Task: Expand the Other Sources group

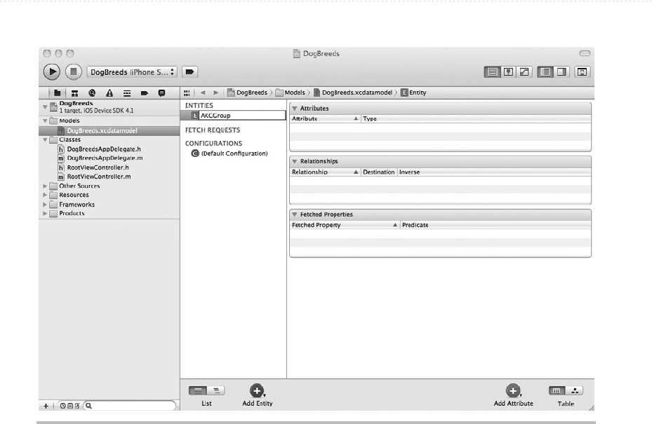Action: 45,186
